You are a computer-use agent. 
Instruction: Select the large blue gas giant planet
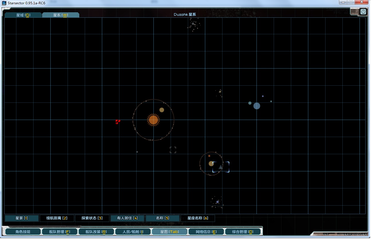click(257, 106)
